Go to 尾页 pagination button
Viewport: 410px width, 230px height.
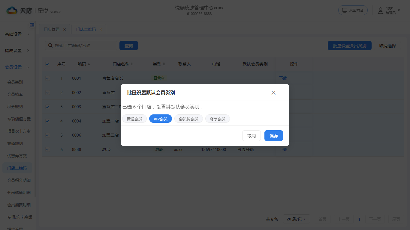[x=396, y=219]
